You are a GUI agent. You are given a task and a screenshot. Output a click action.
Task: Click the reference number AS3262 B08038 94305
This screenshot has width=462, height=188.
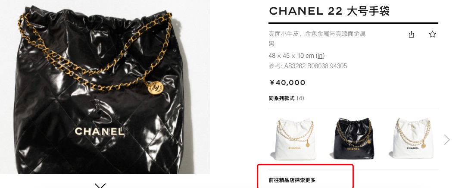pyautogui.click(x=315, y=66)
